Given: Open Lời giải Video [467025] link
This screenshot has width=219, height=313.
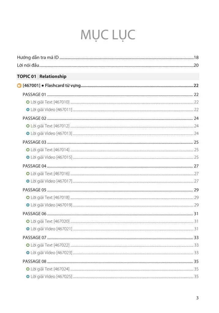Looking at the screenshot, I should point(51,276).
